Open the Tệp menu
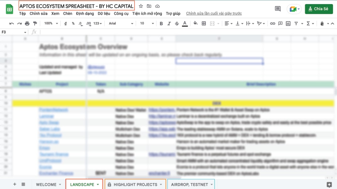Viewport: 337px width, 189px height. (x=22, y=13)
